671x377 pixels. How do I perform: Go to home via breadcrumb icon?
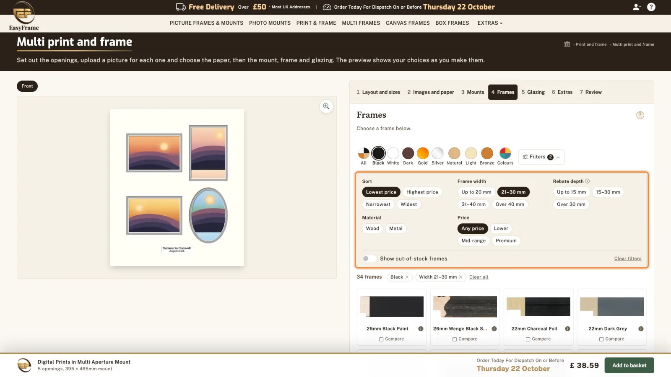pos(567,44)
